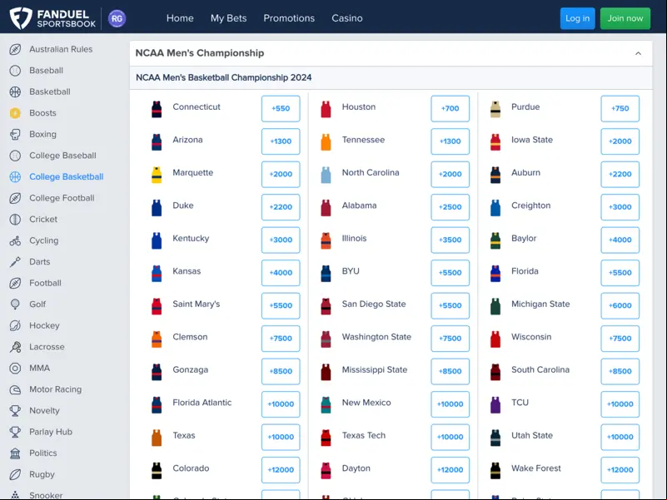Viewport: 667px width, 500px height.
Task: Click the Connecticut jersey icon
Action: click(x=157, y=109)
